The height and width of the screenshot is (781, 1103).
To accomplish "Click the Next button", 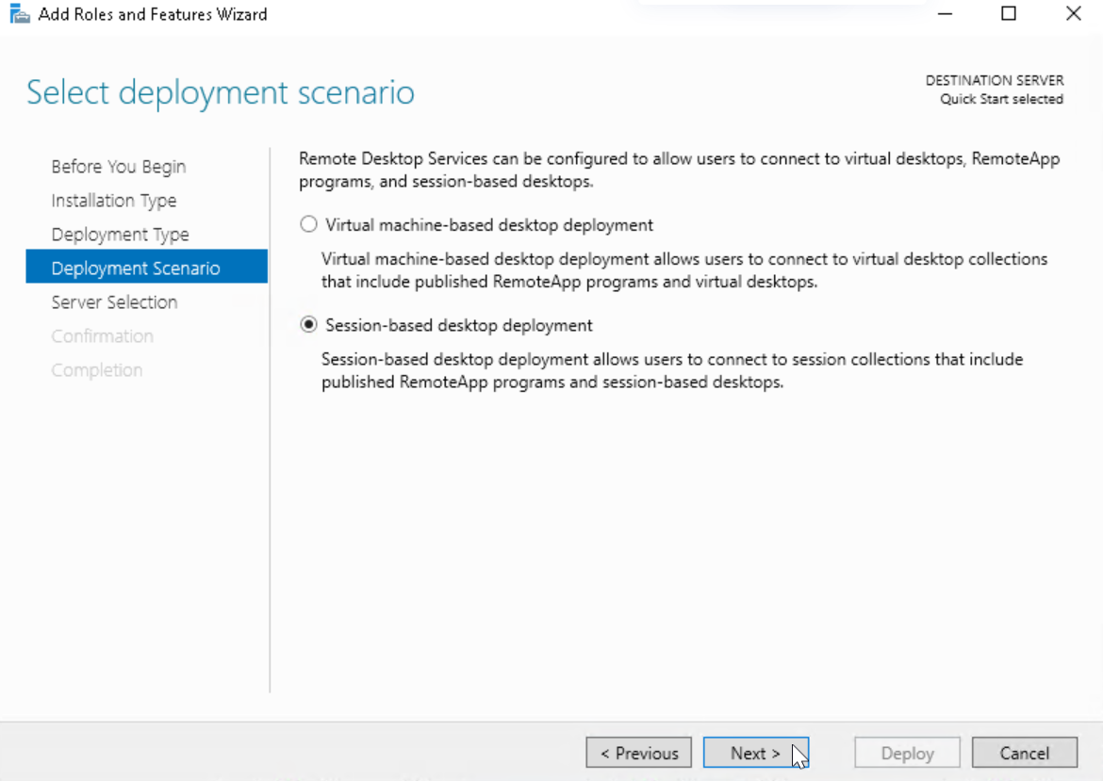I will (x=756, y=753).
